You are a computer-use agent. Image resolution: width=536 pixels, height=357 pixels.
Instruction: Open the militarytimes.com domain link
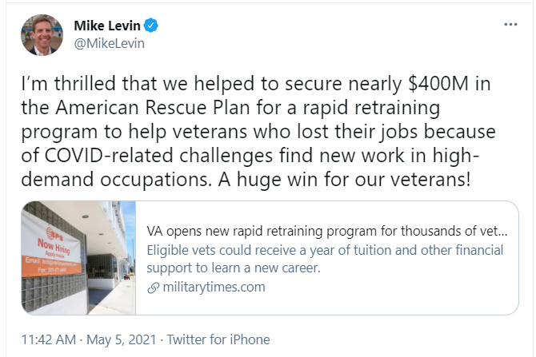(214, 287)
